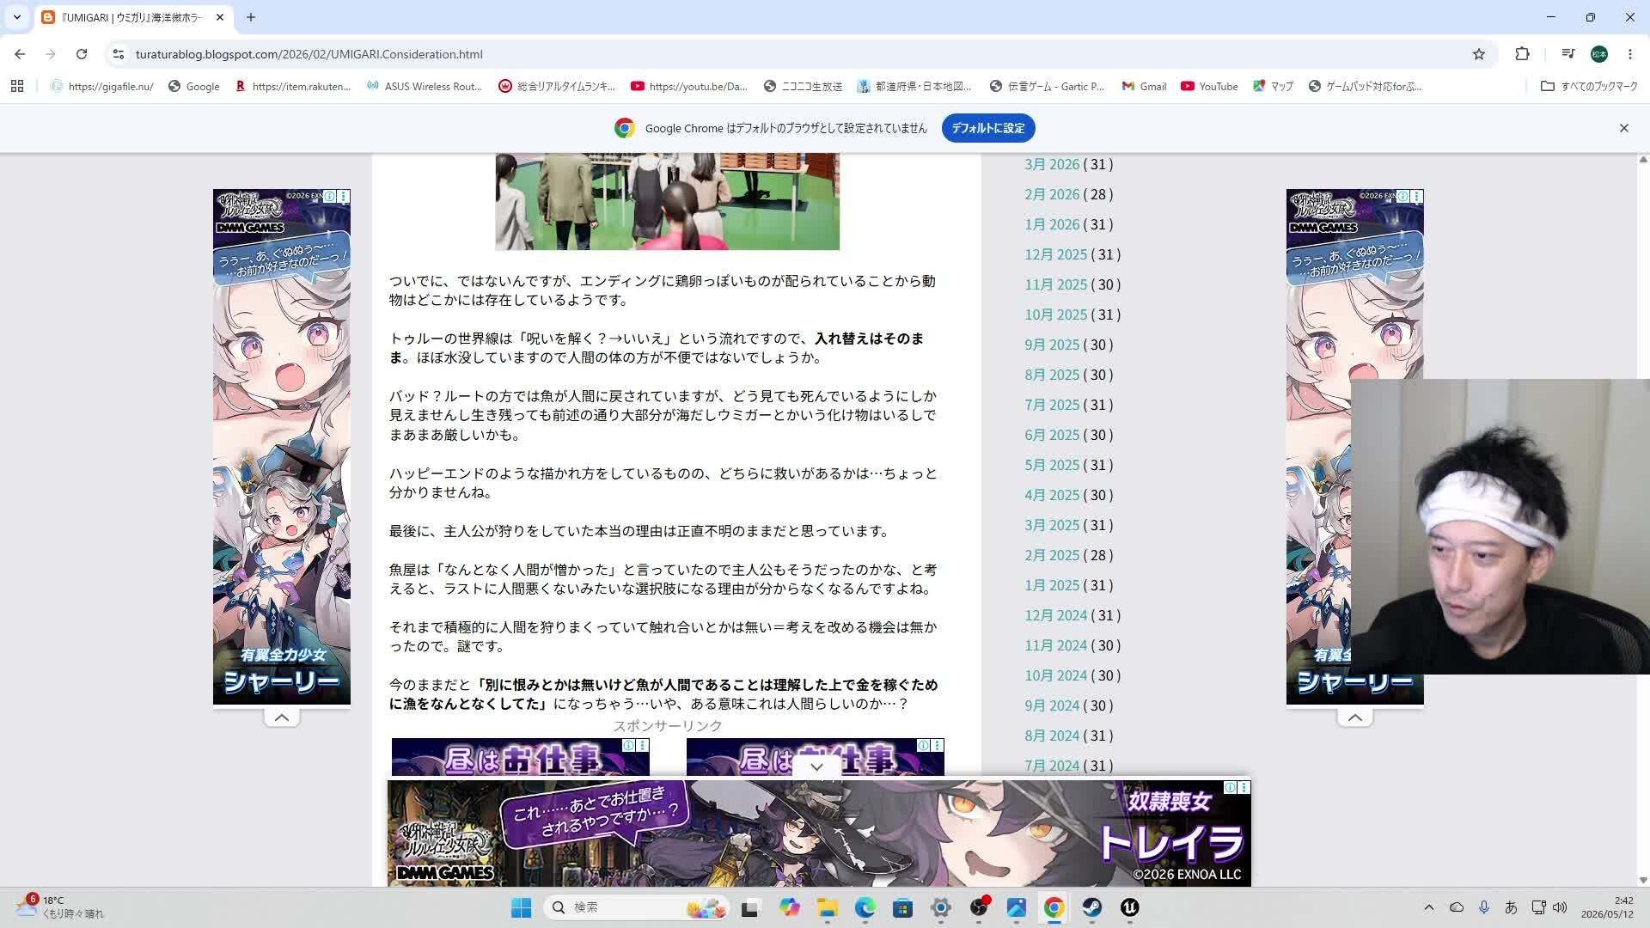
Task: Open the 8月 2024 archive link
Action: click(1052, 736)
